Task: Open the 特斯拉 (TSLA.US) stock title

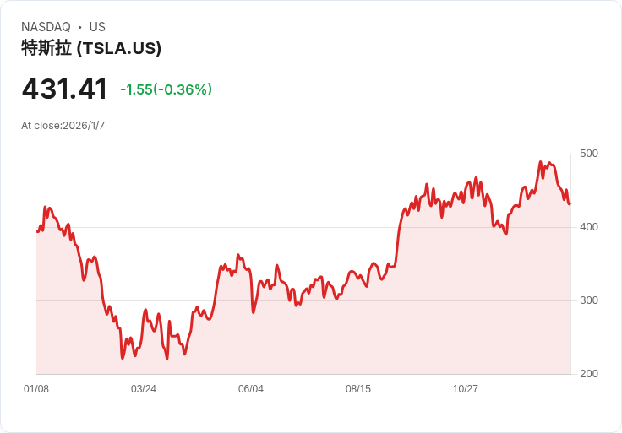Action: point(91,49)
